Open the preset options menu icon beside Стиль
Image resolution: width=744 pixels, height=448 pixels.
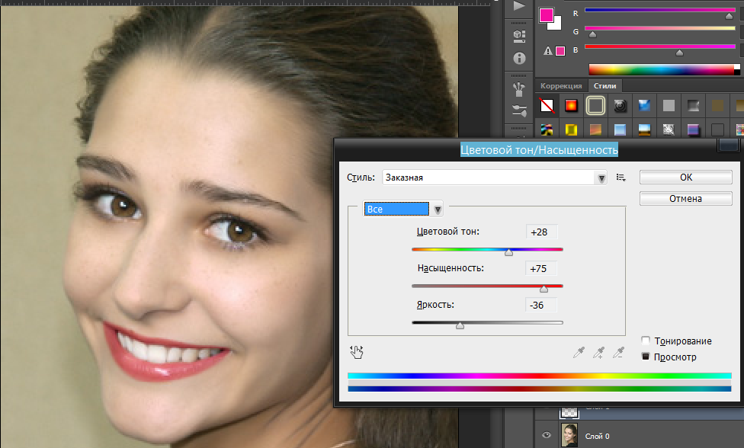(x=621, y=178)
